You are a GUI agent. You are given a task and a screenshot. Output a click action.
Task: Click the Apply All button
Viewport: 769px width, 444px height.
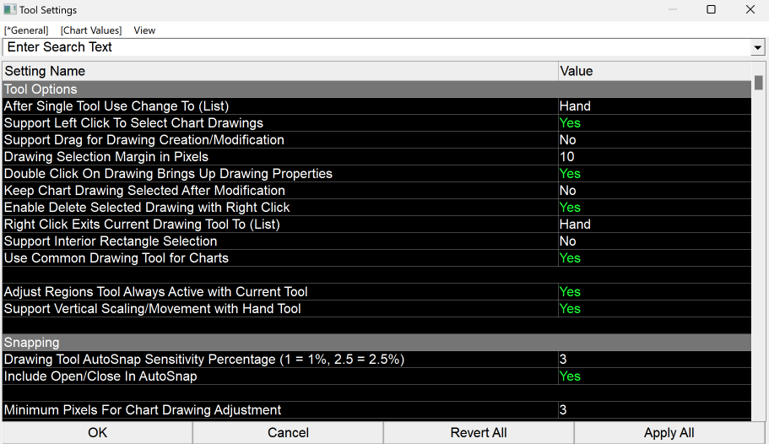click(669, 433)
